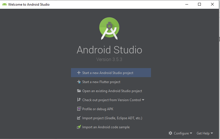Expand the Configure dropdown arrow
The image size is (220, 139).
click(191, 133)
